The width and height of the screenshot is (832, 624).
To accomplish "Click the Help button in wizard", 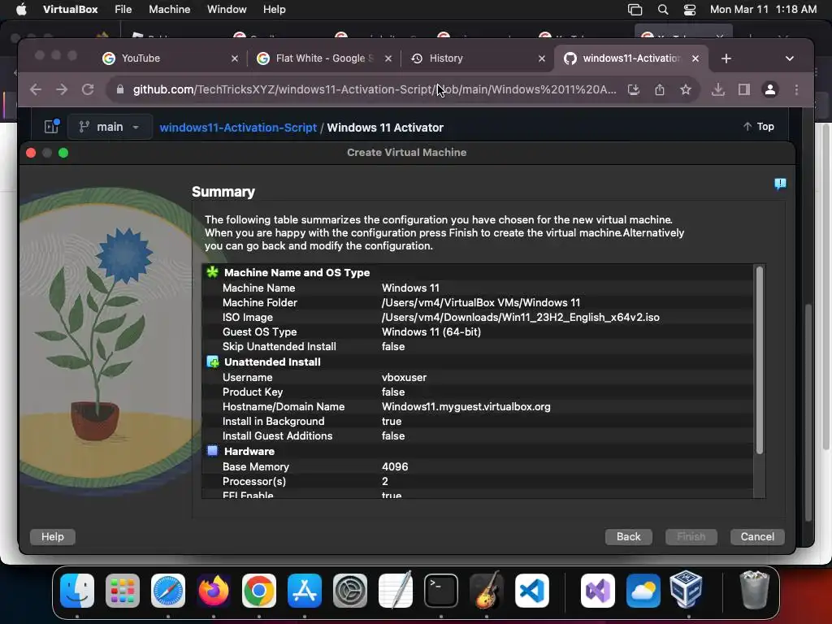I will pyautogui.click(x=53, y=536).
